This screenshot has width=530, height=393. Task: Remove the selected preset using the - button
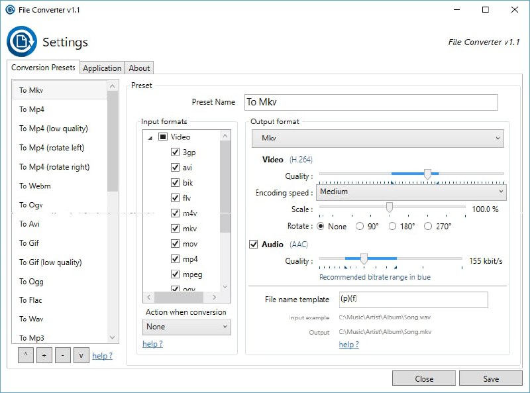62,355
